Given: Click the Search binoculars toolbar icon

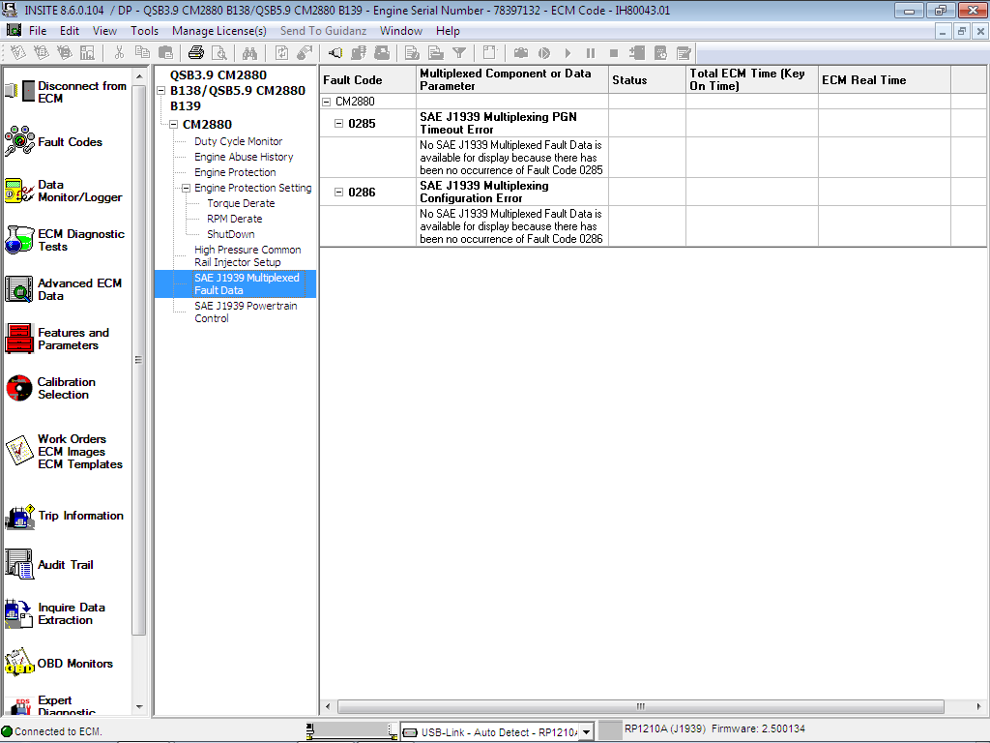Looking at the screenshot, I should 249,53.
